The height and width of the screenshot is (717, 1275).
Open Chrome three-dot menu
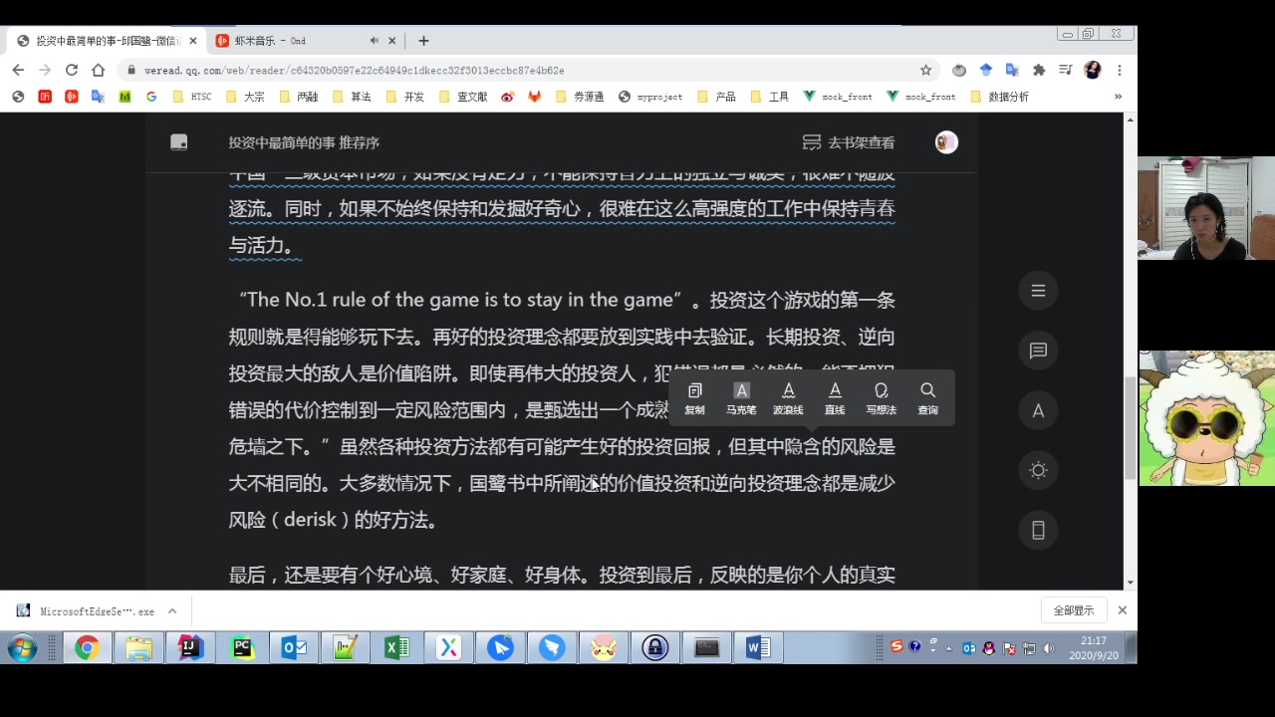(x=1120, y=70)
